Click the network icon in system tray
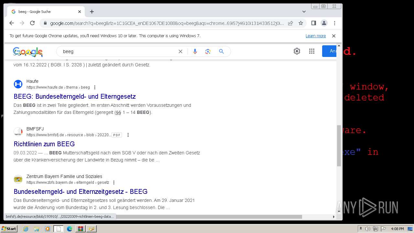The width and height of the screenshot is (414, 233). [376, 229]
